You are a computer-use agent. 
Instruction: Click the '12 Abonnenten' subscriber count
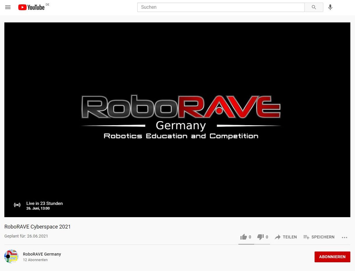coord(35,260)
